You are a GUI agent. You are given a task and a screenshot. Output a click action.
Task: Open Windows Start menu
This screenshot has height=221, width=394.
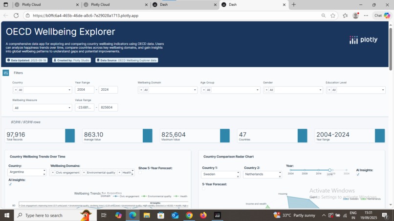[7, 215]
